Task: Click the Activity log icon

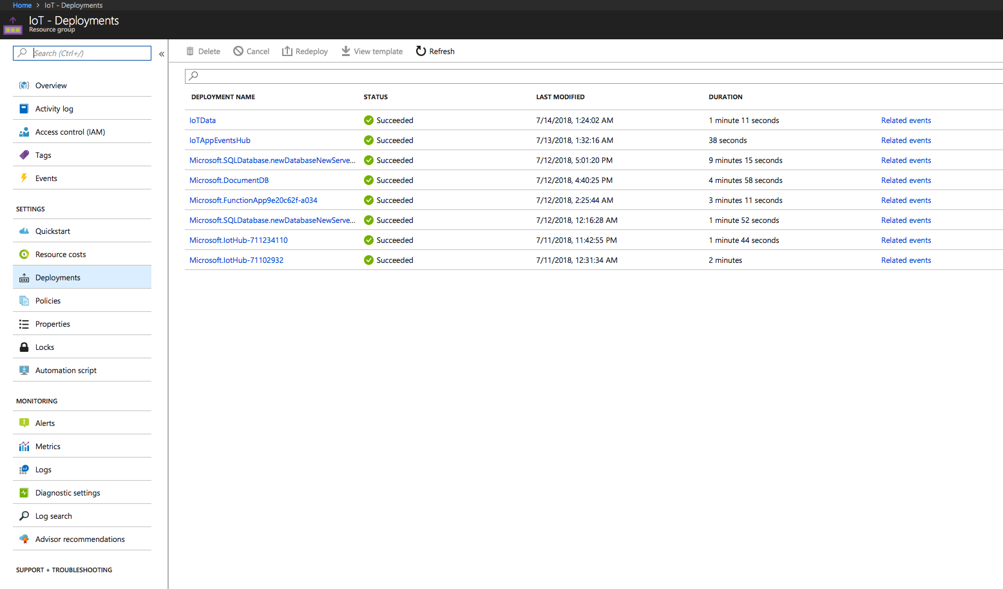Action: click(24, 109)
